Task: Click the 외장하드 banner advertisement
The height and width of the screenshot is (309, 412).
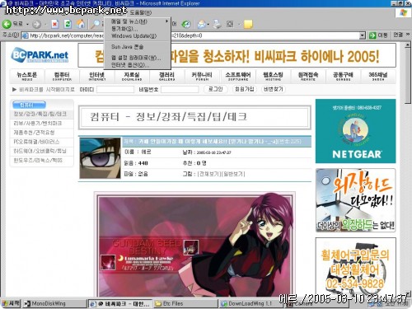Action: point(356,200)
